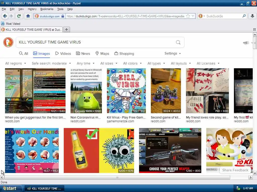This screenshot has height=192, width=257.
Task: Expand the All regions filter
Action: pos(16,63)
